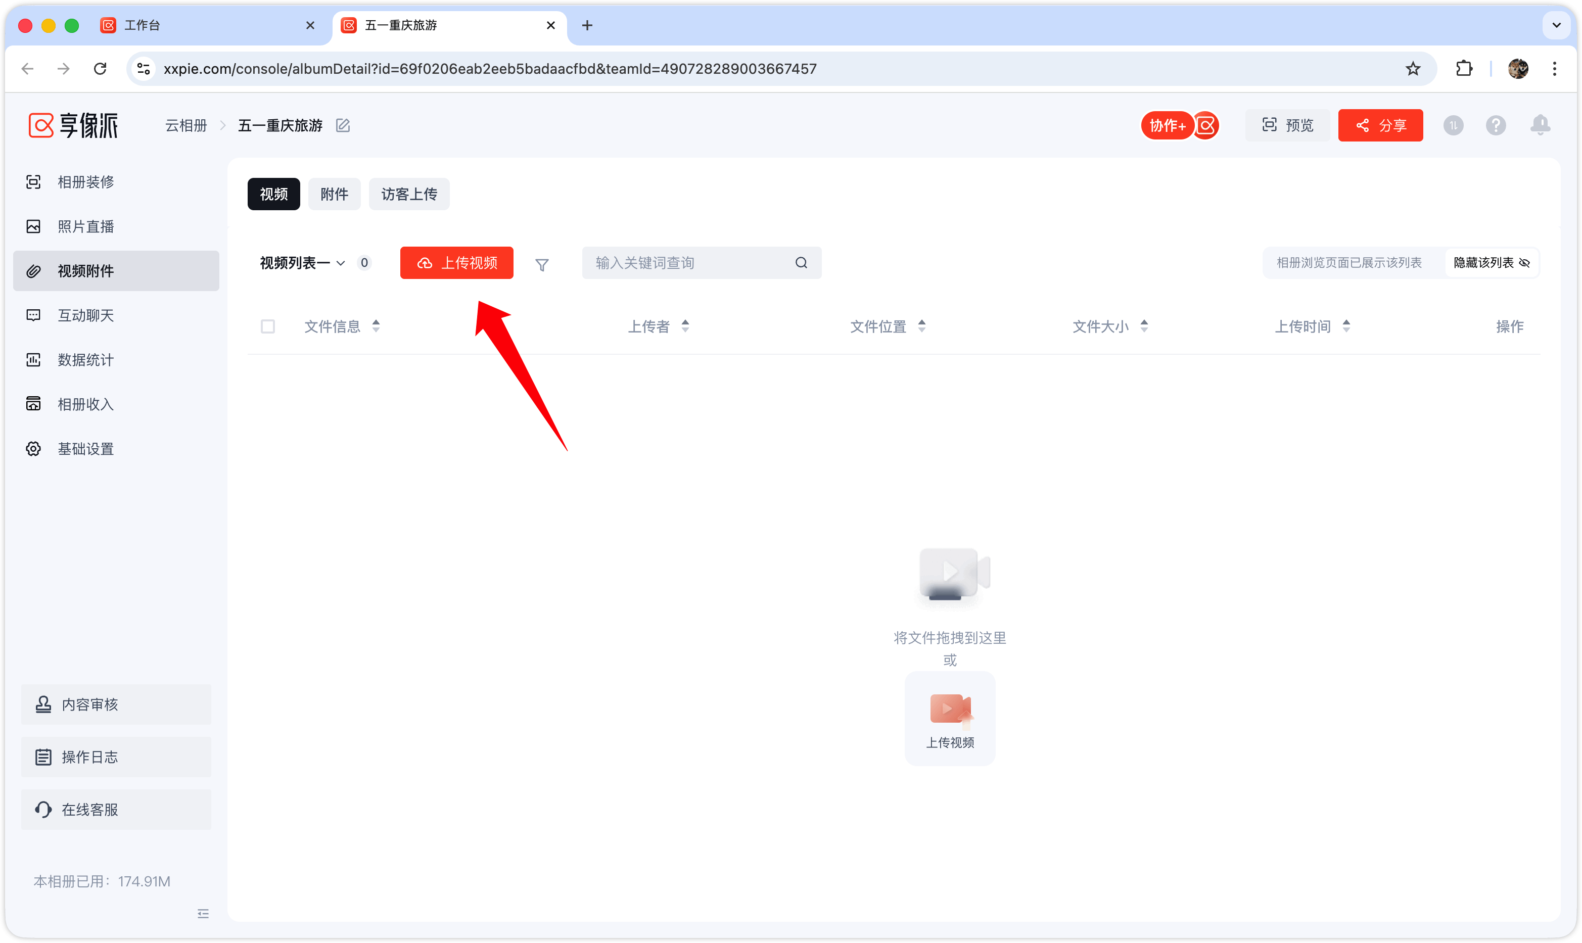This screenshot has width=1582, height=943.
Task: Switch to the 访客上传 tab
Action: tap(409, 195)
